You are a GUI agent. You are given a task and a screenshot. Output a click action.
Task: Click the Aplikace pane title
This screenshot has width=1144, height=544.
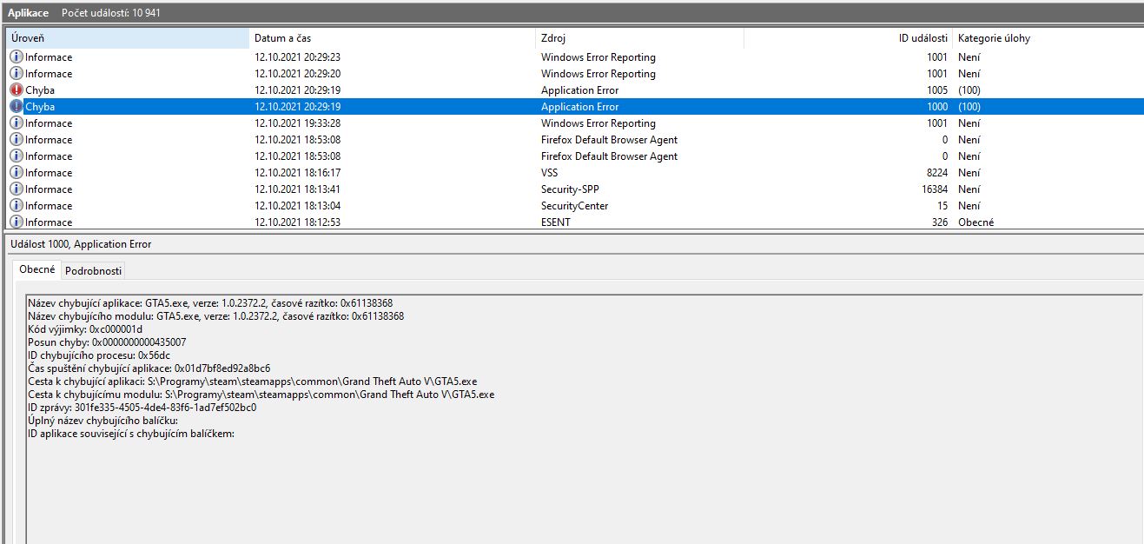pyautogui.click(x=29, y=13)
